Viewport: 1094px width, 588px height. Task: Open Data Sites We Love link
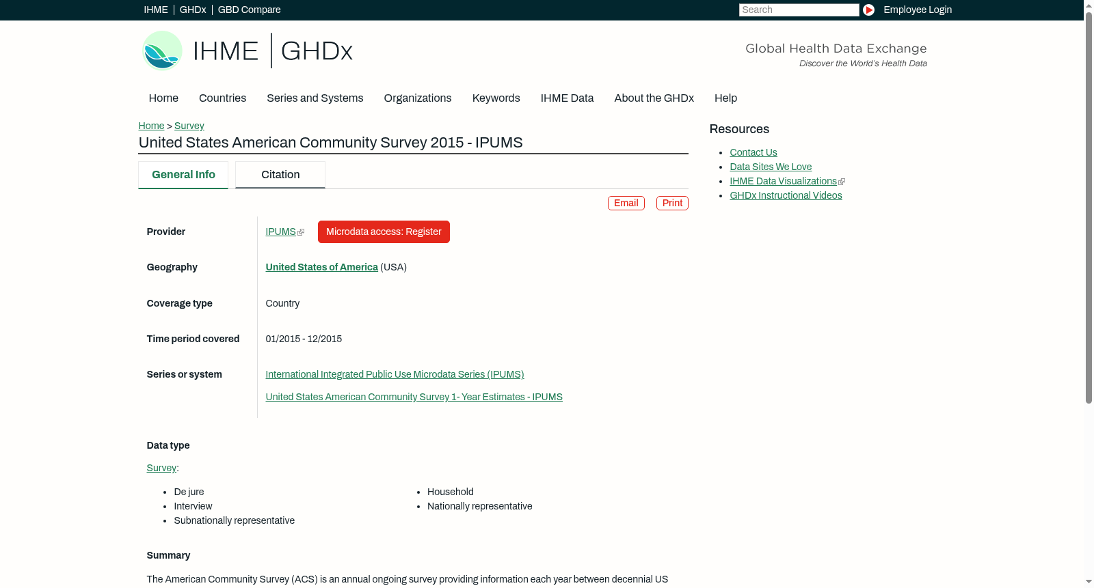771,167
